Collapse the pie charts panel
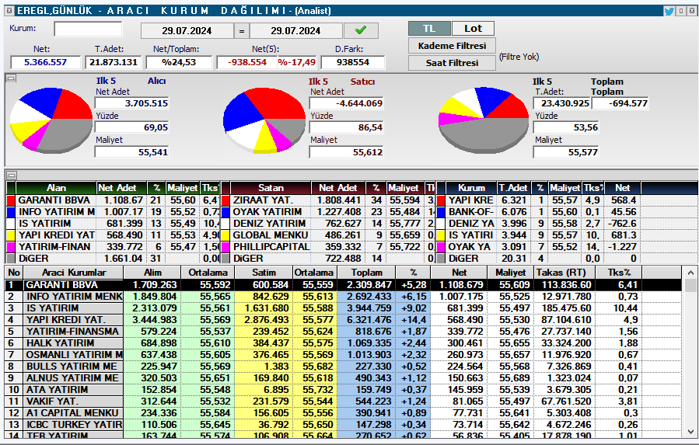 click(x=11, y=78)
